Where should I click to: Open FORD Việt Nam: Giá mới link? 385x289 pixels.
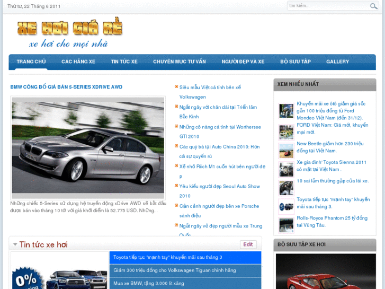[333, 129]
